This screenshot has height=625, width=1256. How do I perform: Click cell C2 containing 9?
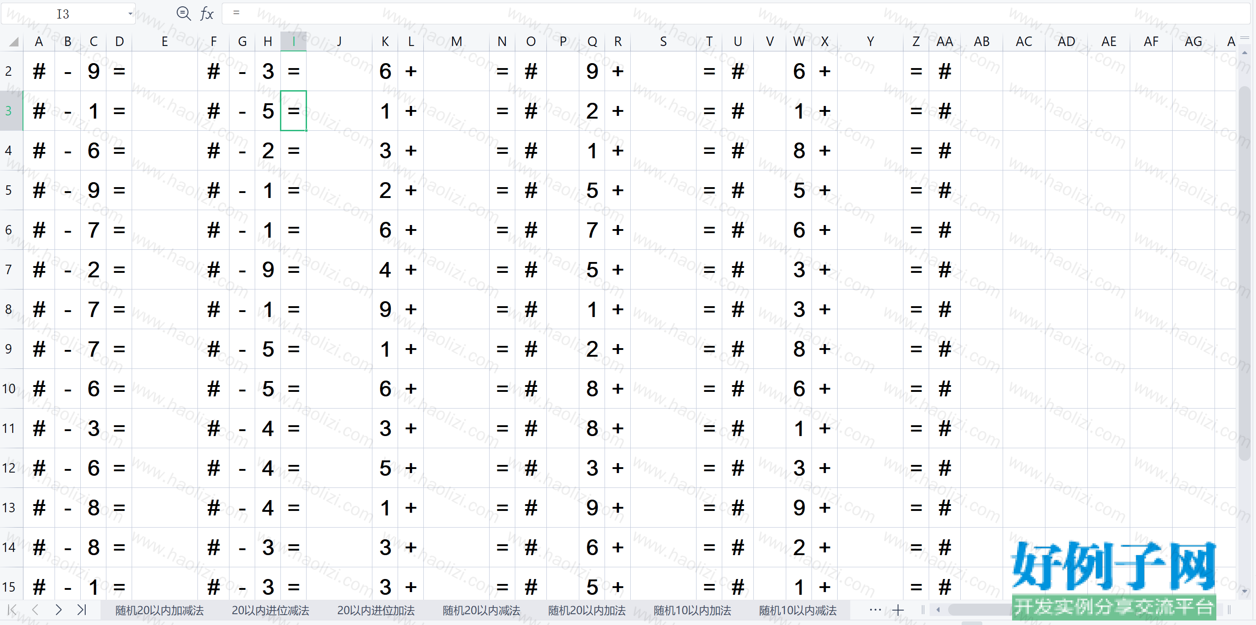[x=94, y=71]
